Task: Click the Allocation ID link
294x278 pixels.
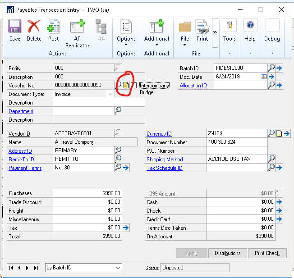Action: pyautogui.click(x=193, y=86)
